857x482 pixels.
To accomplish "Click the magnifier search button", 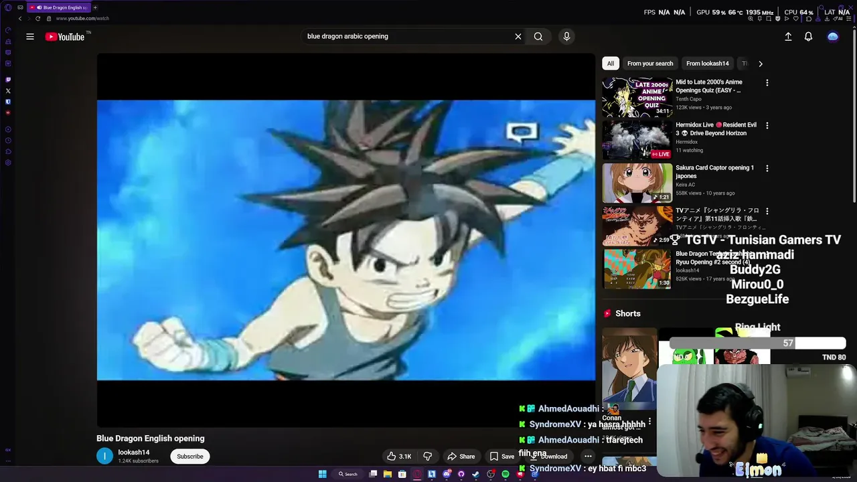I will [538, 37].
